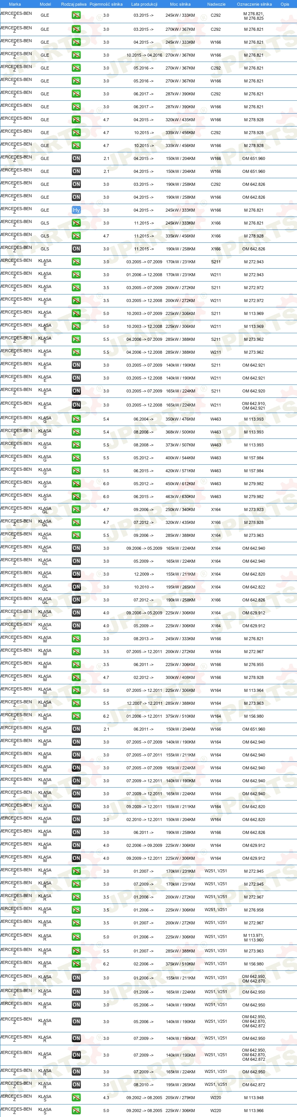Select petrol icon in GLS 3.0 245kW row
This screenshot has width=297, height=1117.
pos(76,223)
